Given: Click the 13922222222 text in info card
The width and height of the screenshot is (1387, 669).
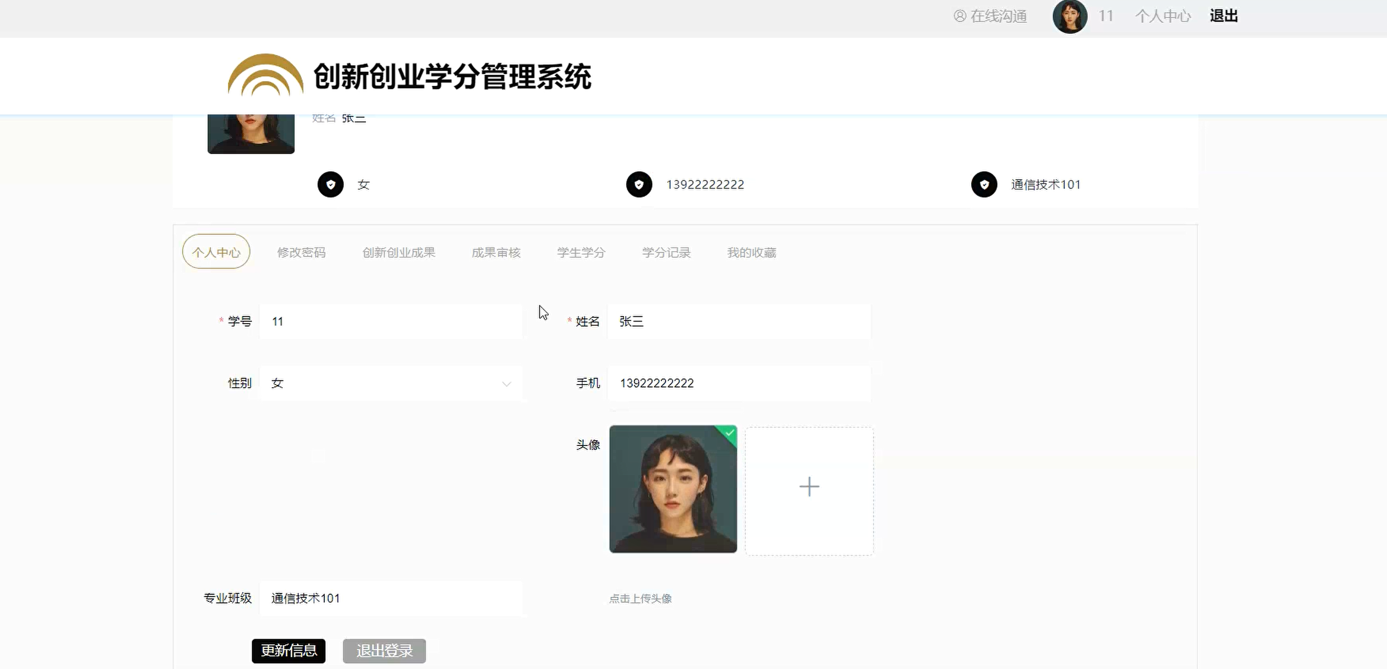Looking at the screenshot, I should click(705, 185).
